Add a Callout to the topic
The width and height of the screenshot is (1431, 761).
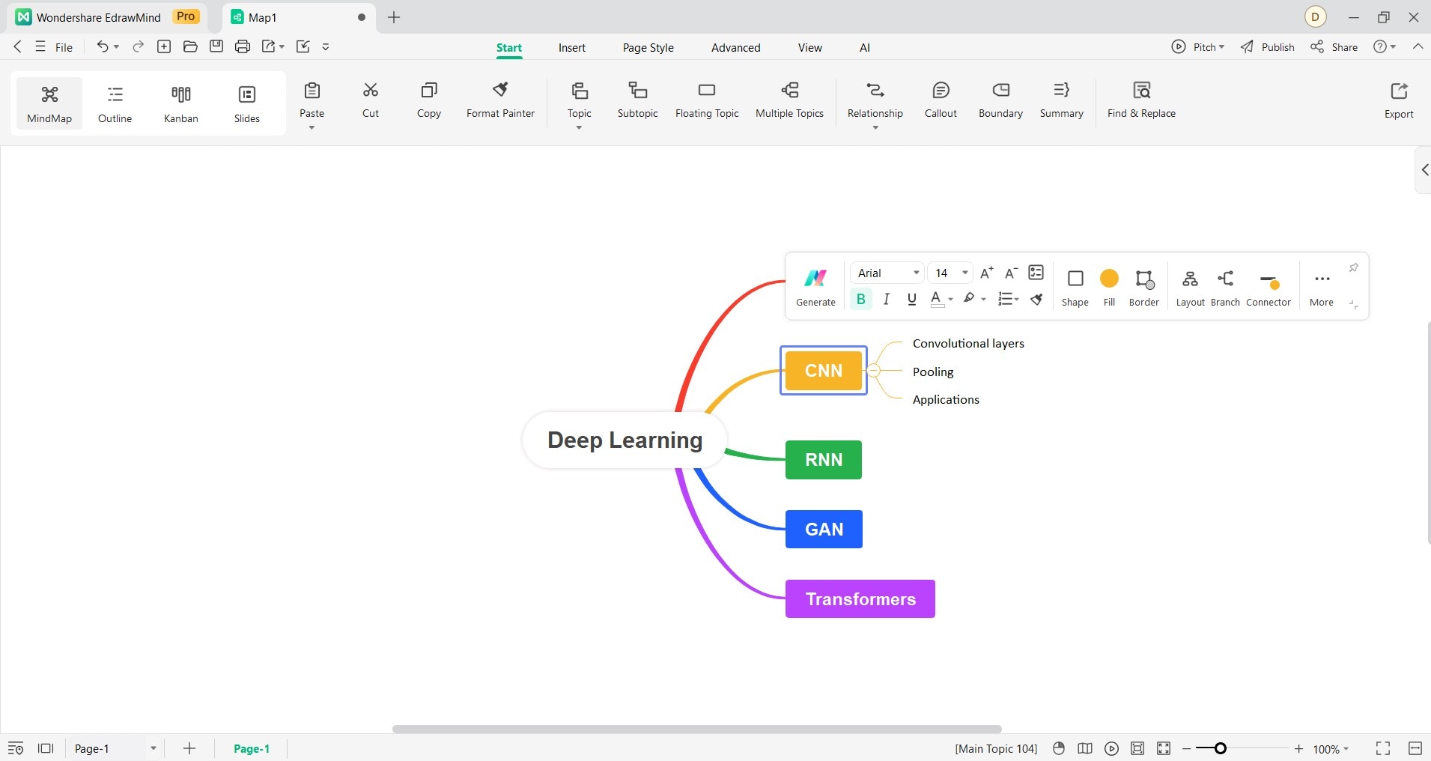click(x=941, y=100)
